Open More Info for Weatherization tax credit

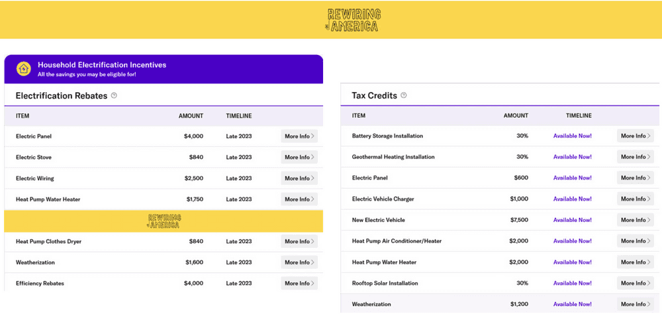(636, 304)
